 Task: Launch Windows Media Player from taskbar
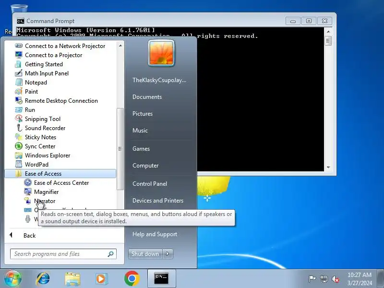101,279
